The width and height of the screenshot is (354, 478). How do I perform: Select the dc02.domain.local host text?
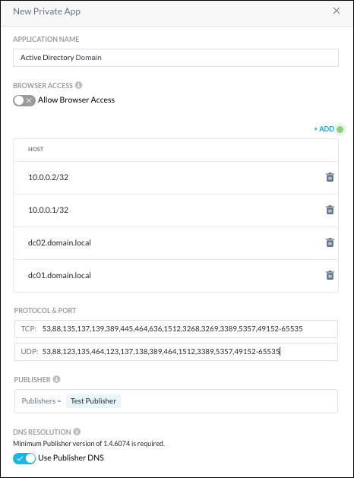pos(59,242)
